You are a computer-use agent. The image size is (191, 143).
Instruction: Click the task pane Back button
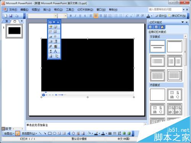point(150,27)
